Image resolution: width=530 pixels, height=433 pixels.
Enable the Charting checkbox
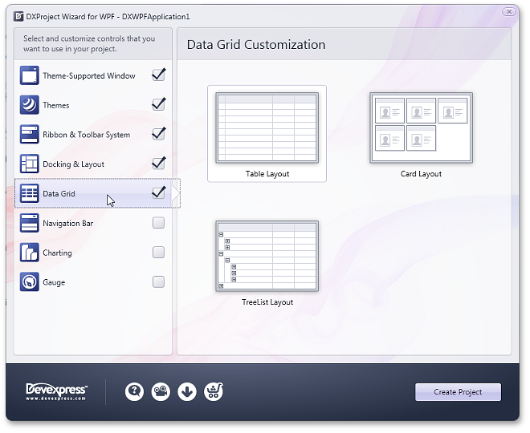click(x=158, y=252)
